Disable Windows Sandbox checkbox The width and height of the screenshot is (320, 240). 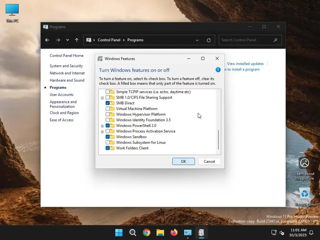(107, 137)
